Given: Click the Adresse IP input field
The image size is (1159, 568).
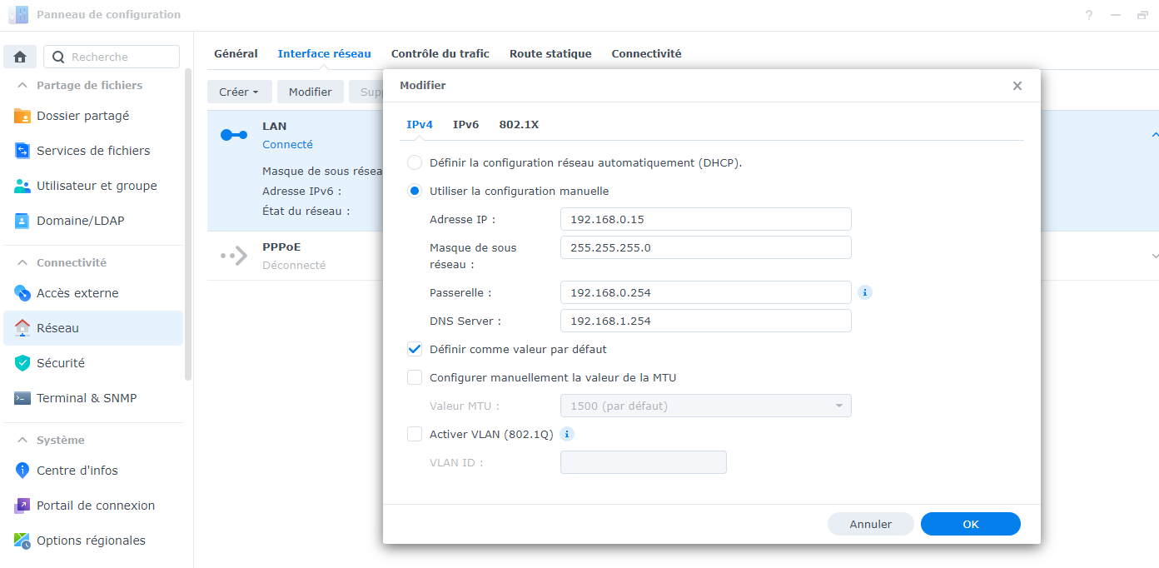Looking at the screenshot, I should click(706, 219).
